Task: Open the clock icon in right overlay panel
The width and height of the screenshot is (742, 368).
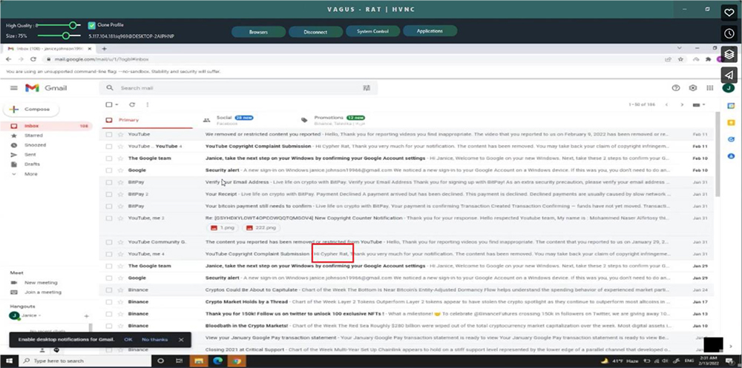Action: pos(729,33)
